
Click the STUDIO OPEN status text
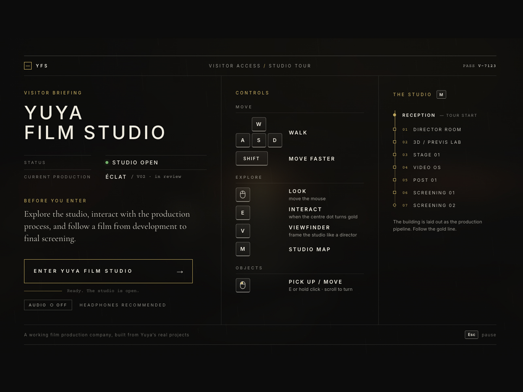135,162
